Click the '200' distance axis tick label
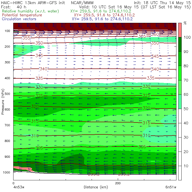192x192 pixels. click(118, 183)
